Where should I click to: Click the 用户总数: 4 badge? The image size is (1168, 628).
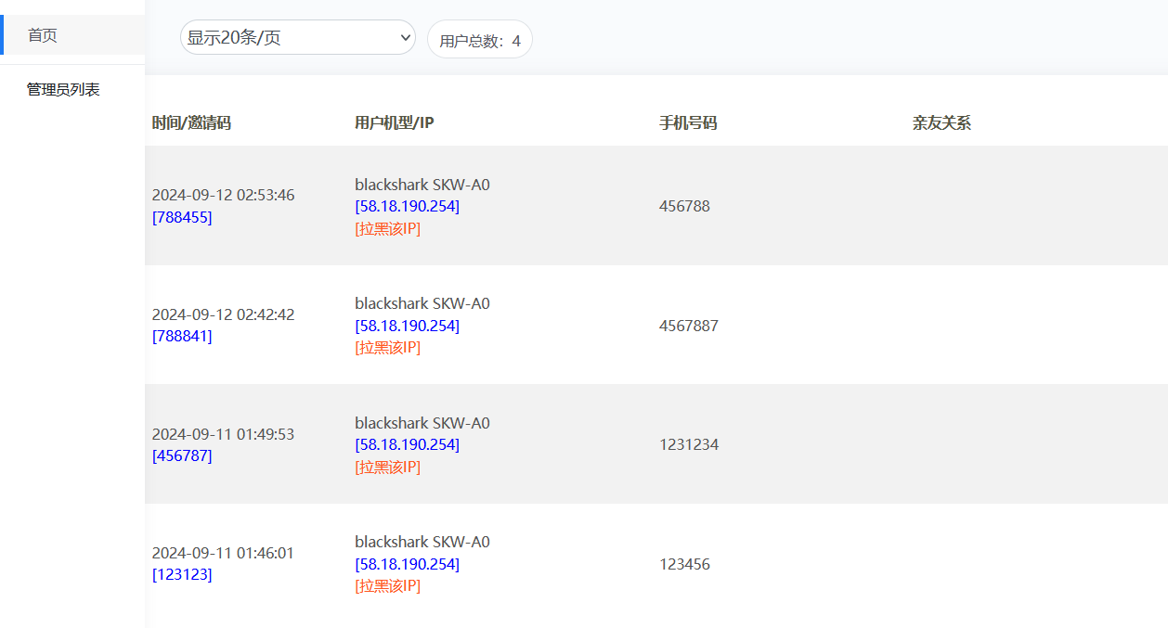(479, 40)
